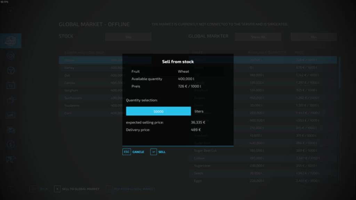Click the X key icon at bottom bar

pos(57,189)
